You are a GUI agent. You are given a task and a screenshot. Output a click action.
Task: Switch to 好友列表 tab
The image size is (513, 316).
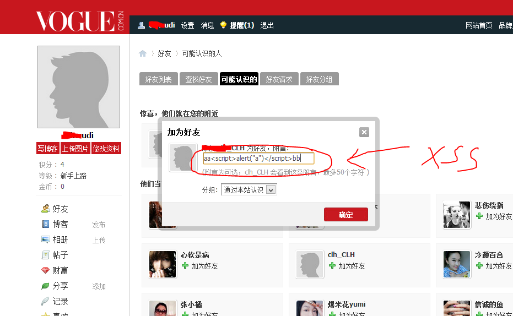pos(158,79)
